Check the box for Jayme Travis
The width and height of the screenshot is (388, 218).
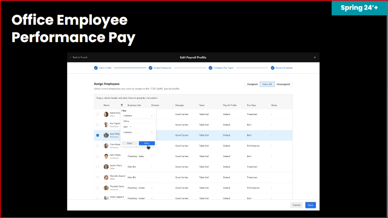[98, 167]
